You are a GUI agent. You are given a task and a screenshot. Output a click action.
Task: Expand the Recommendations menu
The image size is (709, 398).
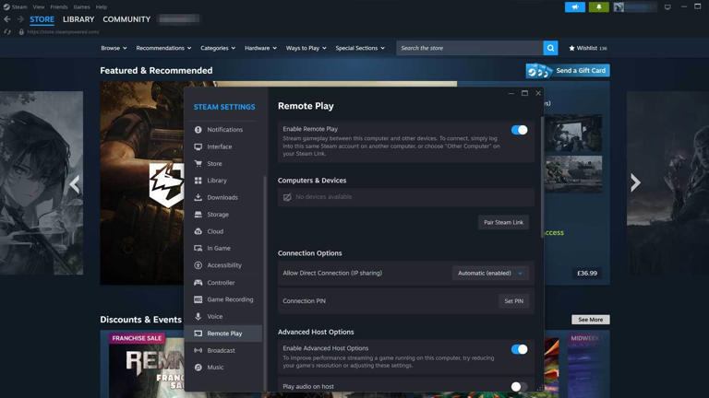[x=163, y=48]
